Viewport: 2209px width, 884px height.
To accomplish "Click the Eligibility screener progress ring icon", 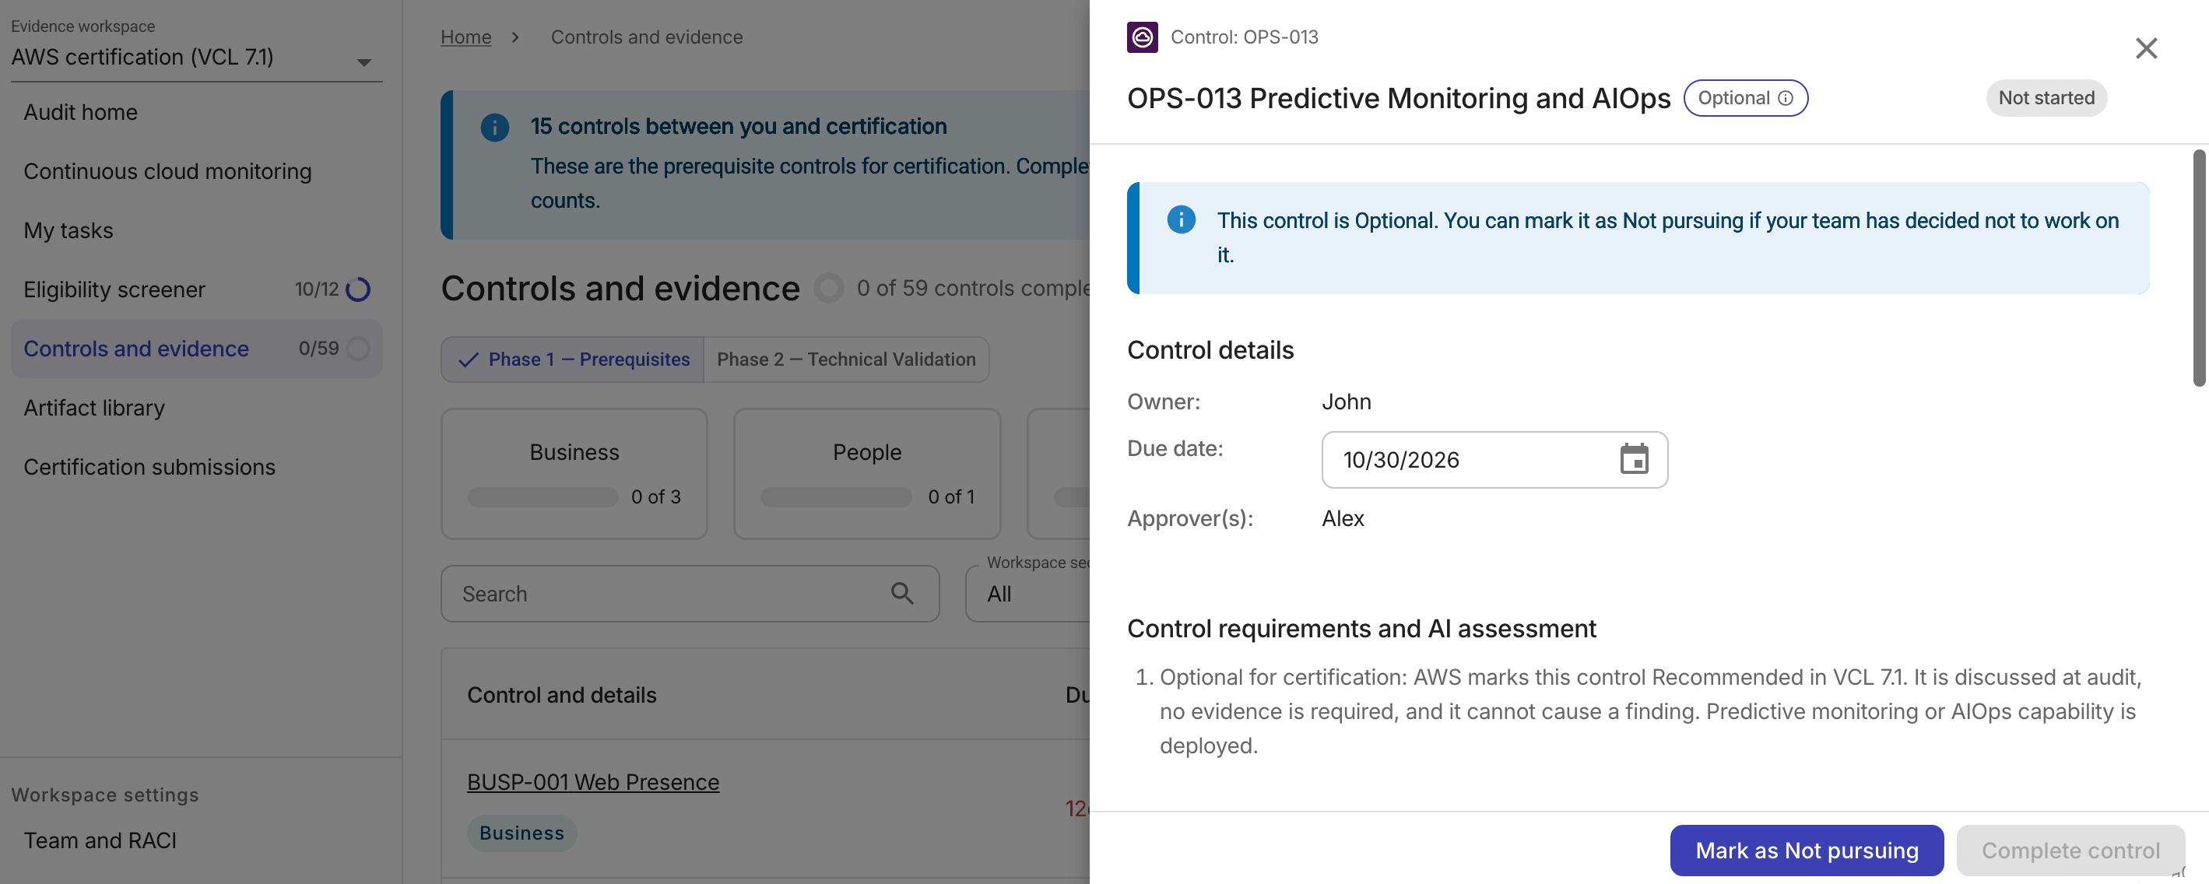I will 357,289.
